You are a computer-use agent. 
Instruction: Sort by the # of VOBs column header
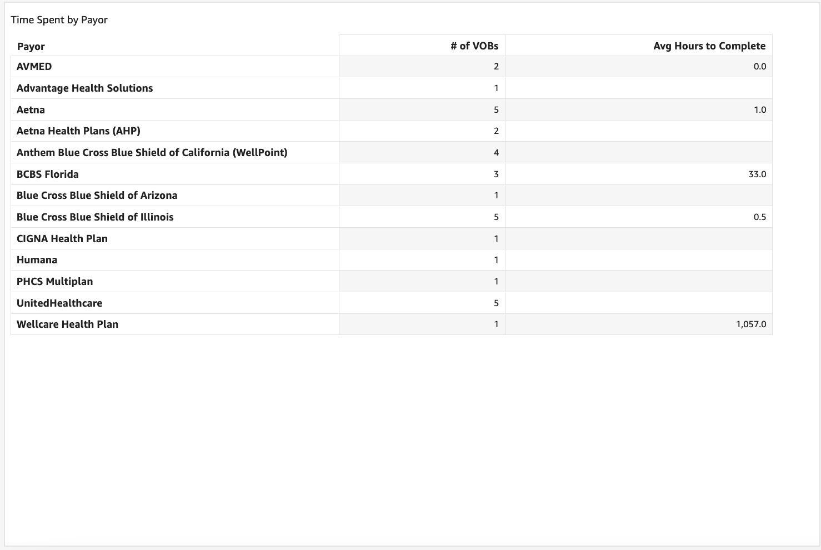[474, 46]
